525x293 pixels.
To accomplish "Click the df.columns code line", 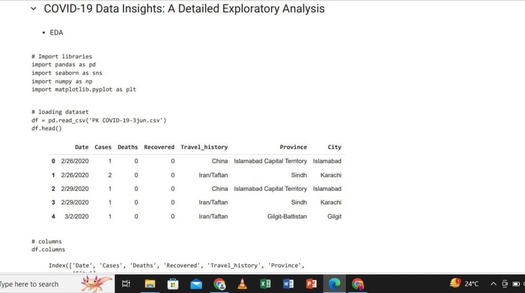I will point(48,249).
